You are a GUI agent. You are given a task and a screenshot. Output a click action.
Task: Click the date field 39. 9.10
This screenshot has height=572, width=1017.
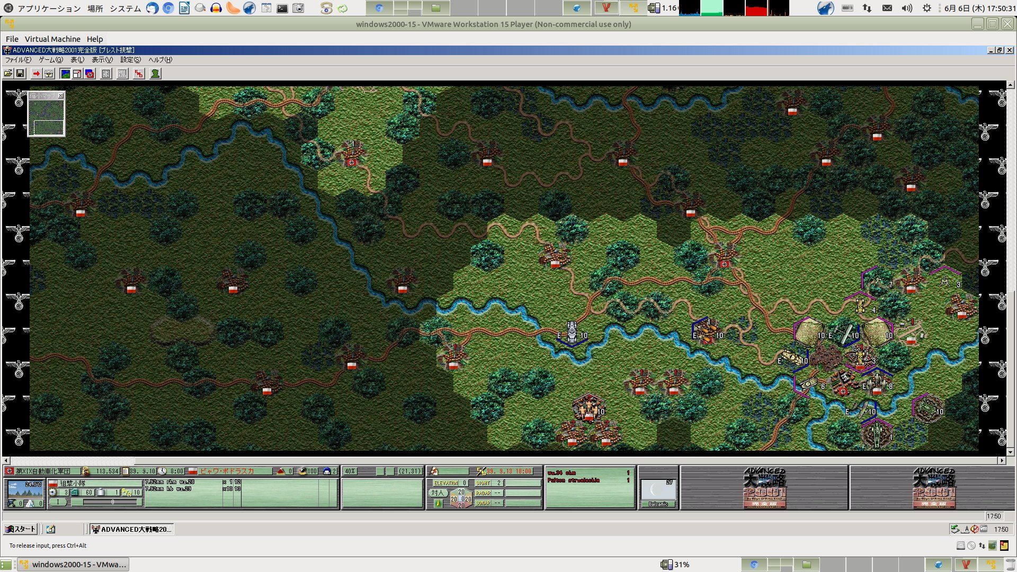pyautogui.click(x=142, y=471)
